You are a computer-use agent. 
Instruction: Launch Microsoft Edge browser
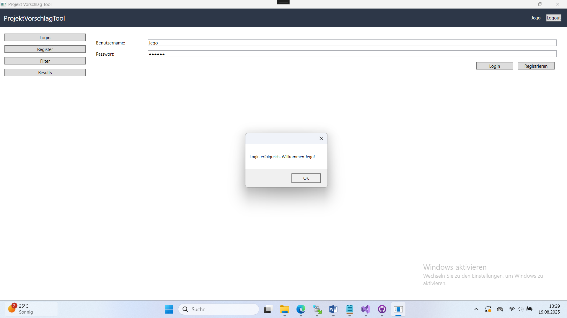(301, 309)
